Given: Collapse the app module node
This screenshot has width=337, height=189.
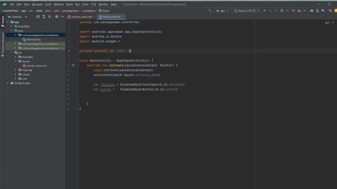Looking at the screenshot, I should [x=7, y=22].
